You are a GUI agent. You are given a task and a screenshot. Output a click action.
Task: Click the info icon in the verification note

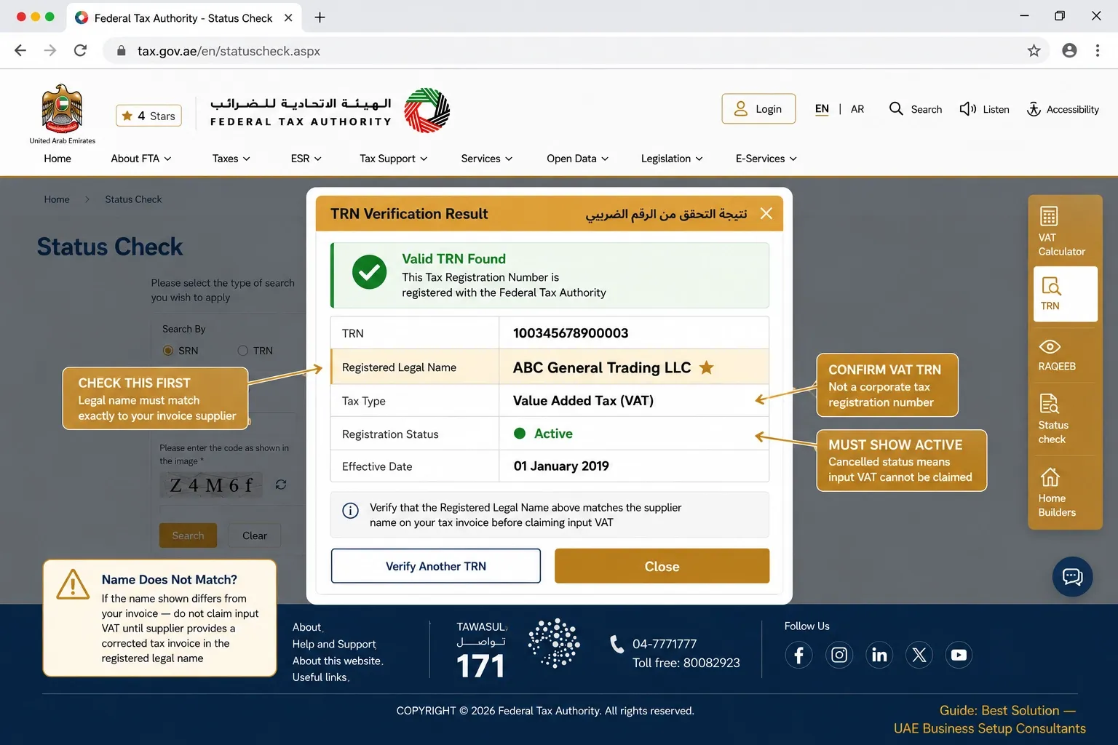tap(350, 511)
